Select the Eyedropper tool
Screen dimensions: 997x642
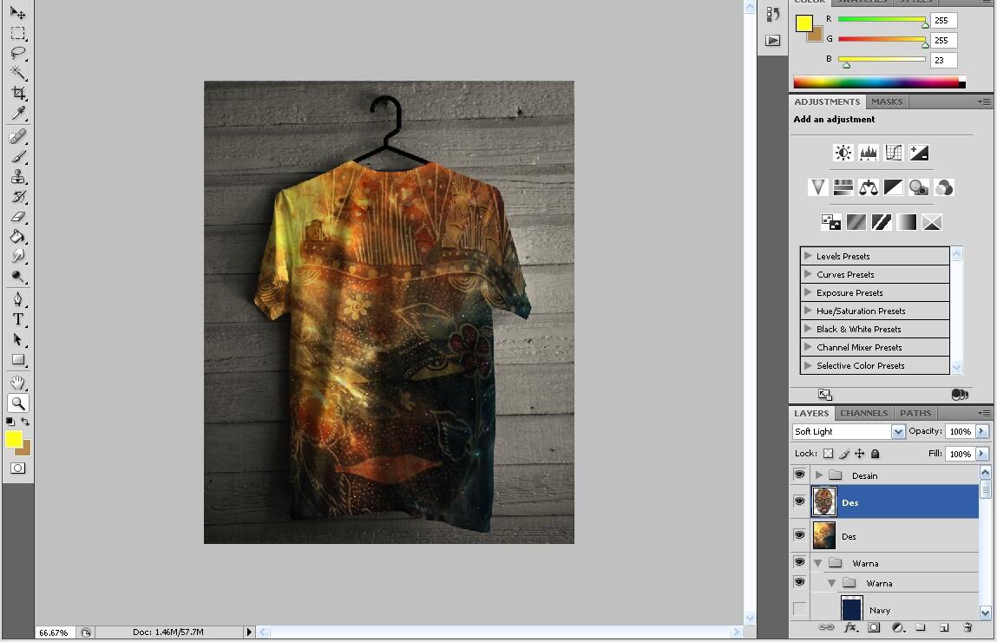(18, 113)
